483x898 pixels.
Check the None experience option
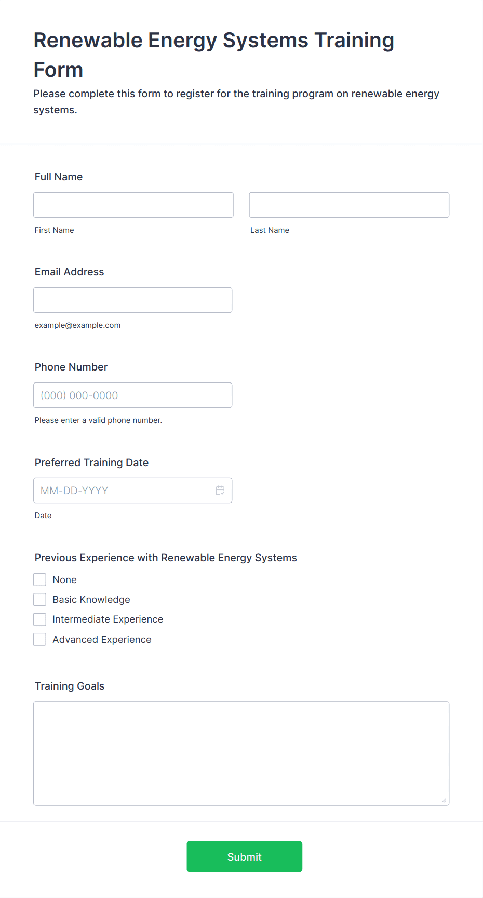click(x=40, y=579)
